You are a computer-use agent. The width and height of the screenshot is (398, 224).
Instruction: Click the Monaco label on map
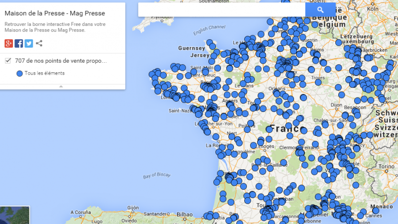[382, 207]
